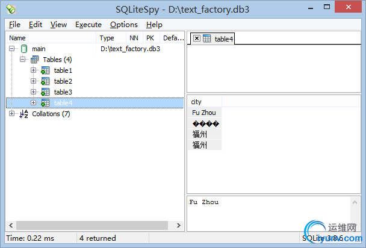Click the horizontal scrollbar thumb in schema pane
The image size is (366, 248).
[91, 225]
